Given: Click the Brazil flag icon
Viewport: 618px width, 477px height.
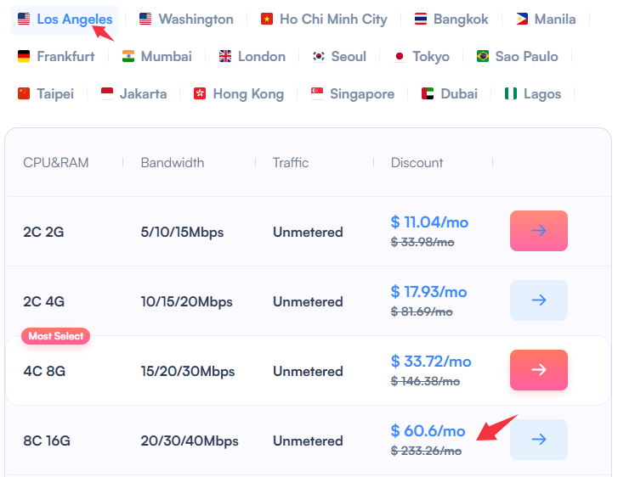Looking at the screenshot, I should (x=483, y=56).
